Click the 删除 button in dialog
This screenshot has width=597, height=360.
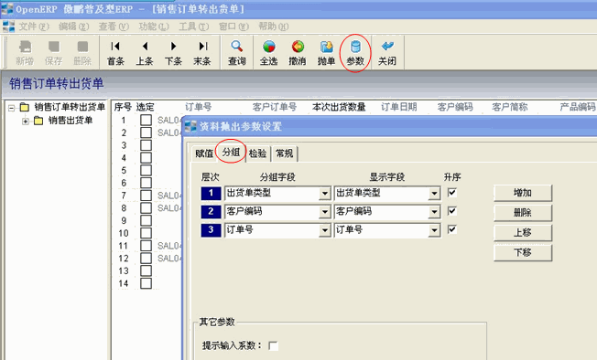point(523,213)
